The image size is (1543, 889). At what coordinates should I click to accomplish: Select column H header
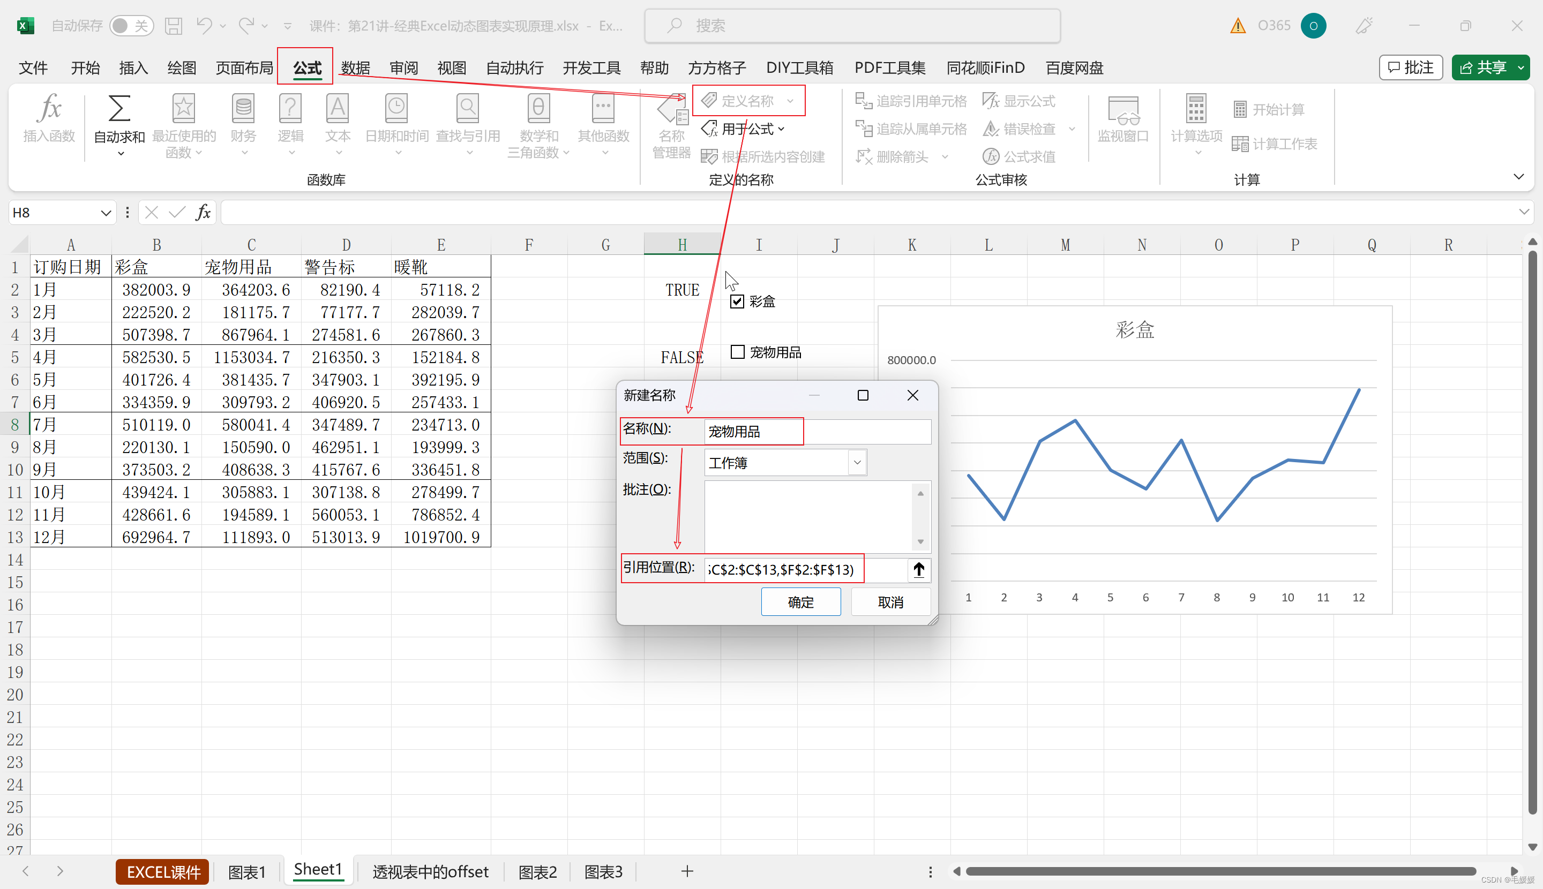point(681,245)
